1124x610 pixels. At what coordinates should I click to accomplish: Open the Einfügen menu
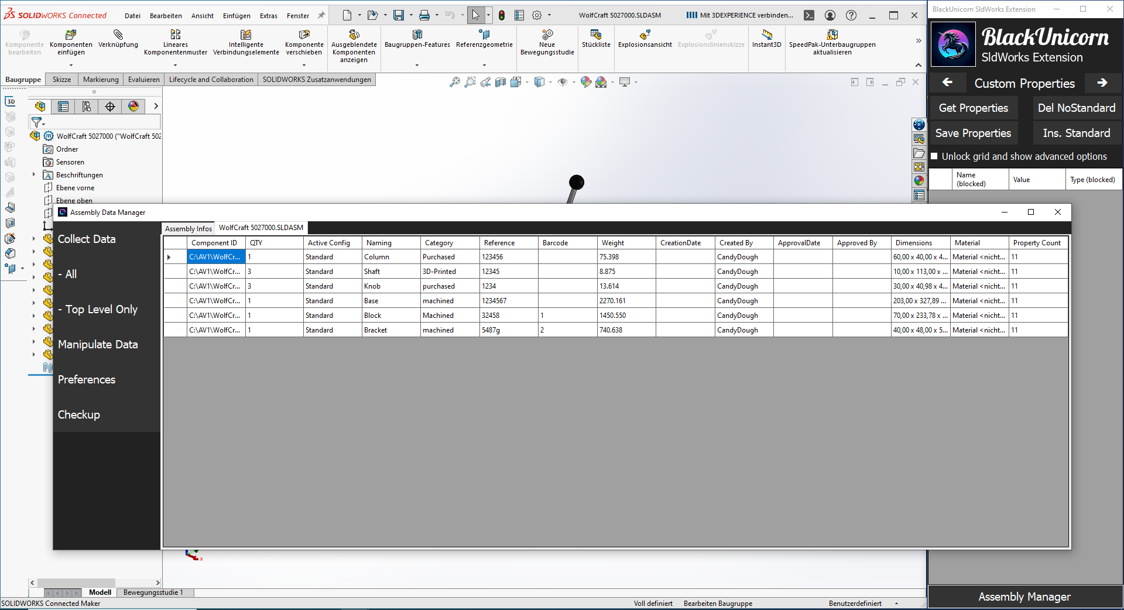pos(237,16)
